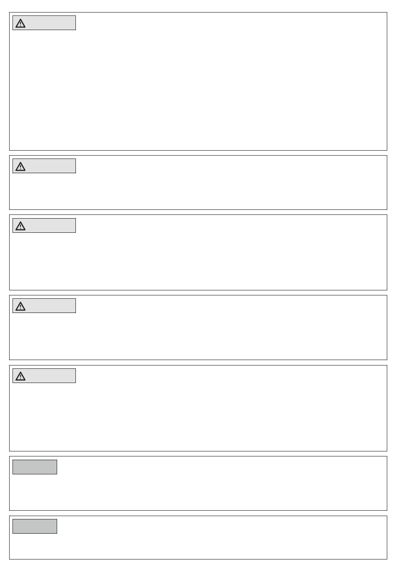Click blank page margin below the last panel

click(x=198, y=568)
